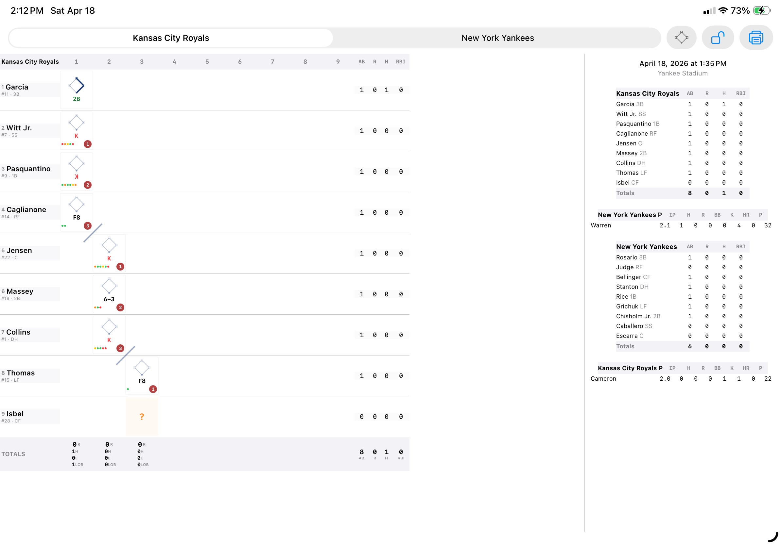Tap first inning totals summary
This screenshot has width=781, height=545.
(77, 454)
